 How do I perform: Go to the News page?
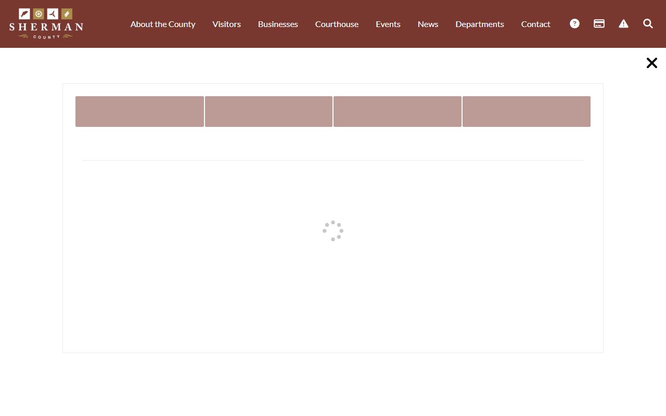pos(428,24)
